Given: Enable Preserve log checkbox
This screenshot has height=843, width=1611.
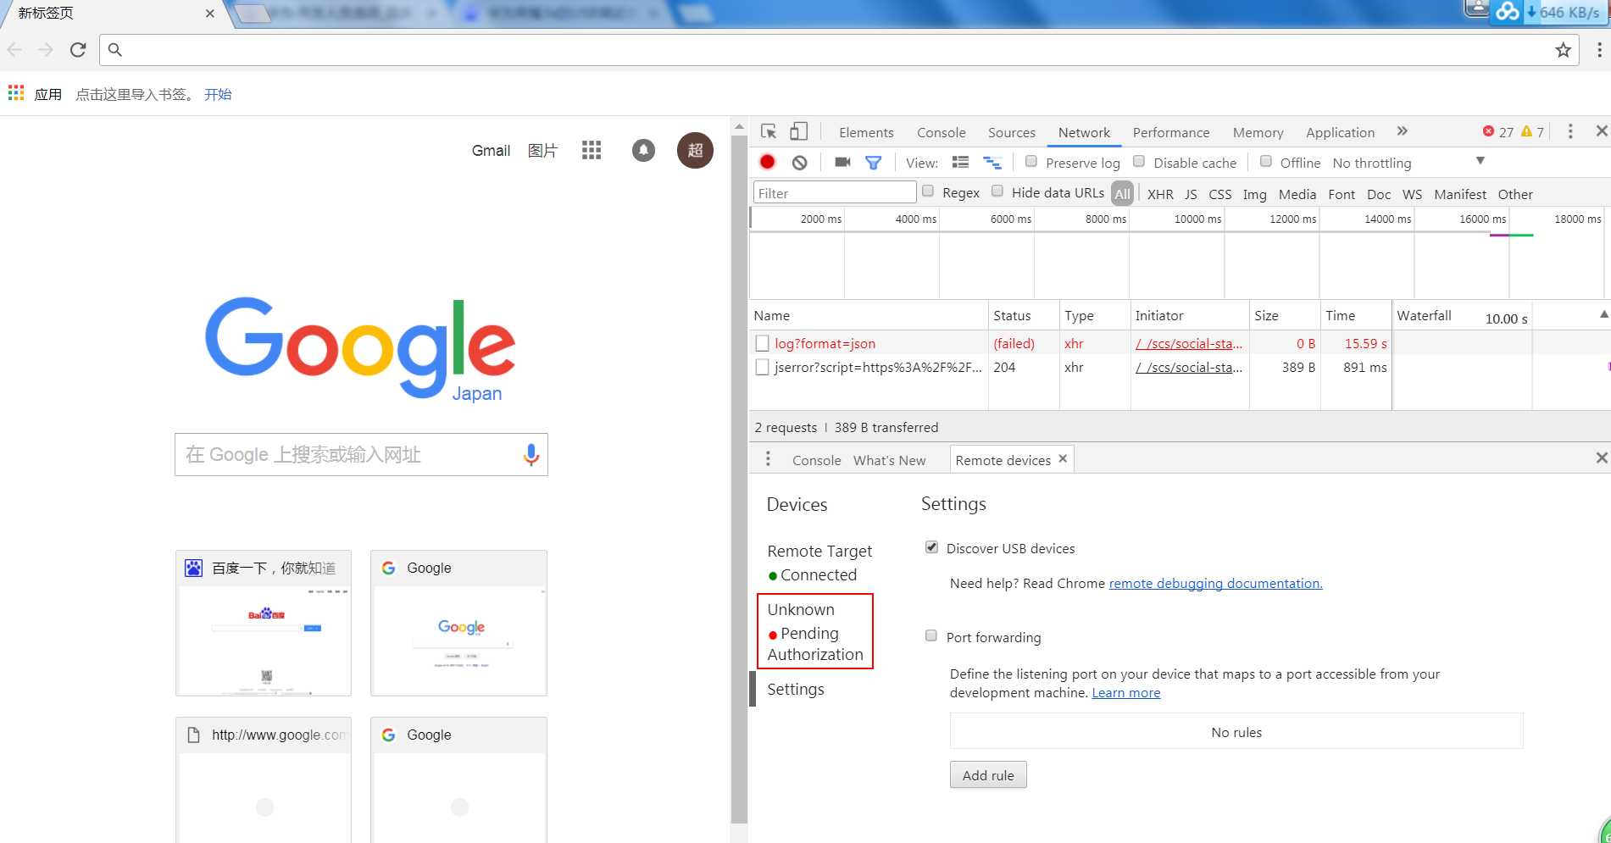Looking at the screenshot, I should click(1031, 161).
